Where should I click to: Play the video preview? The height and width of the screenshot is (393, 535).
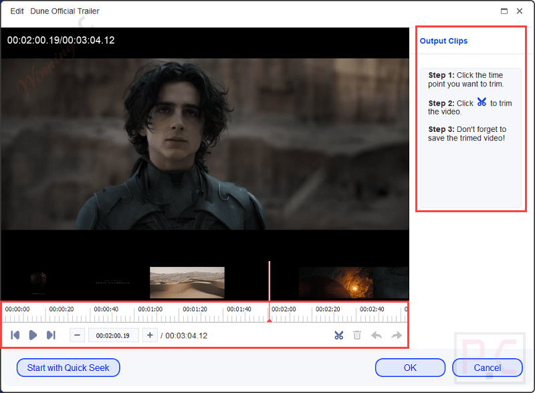click(33, 335)
